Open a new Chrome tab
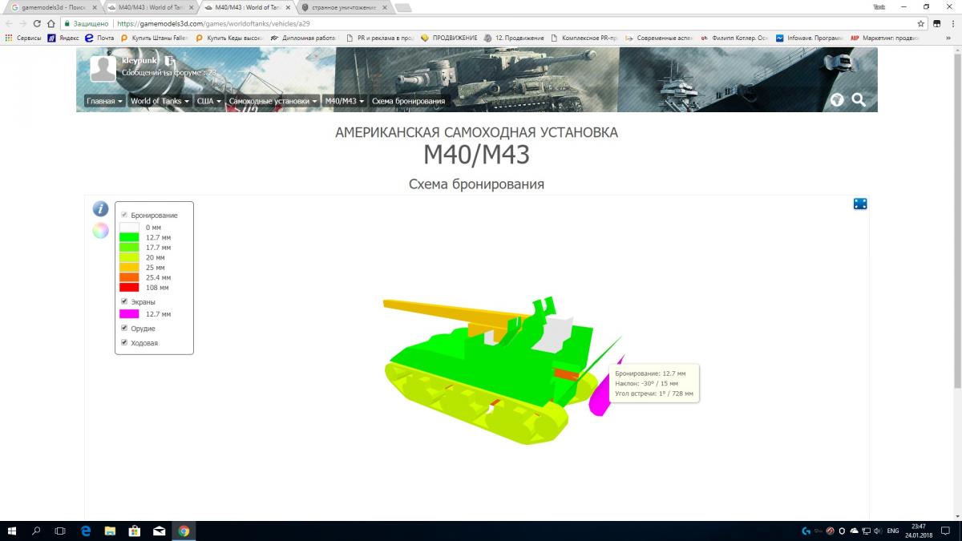The image size is (962, 541). tap(403, 7)
